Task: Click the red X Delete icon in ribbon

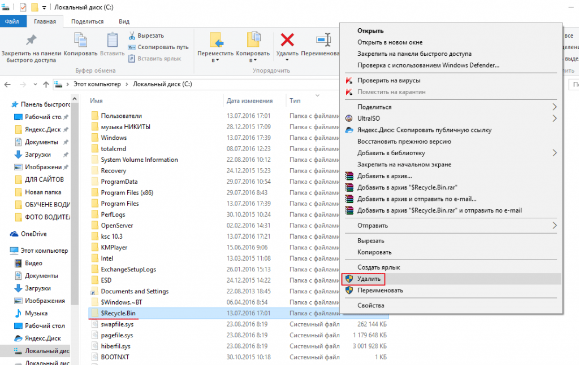Action: 287,40
